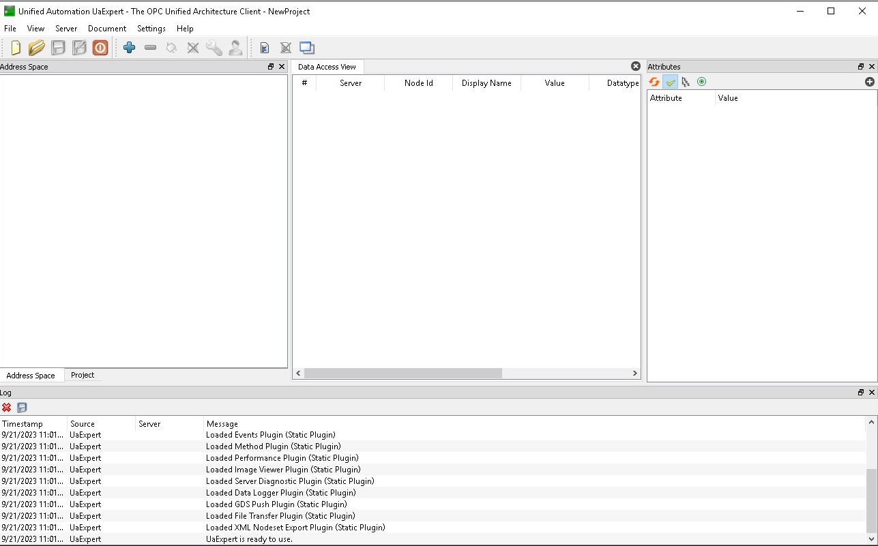This screenshot has width=878, height=546.
Task: Remove server using minus icon
Action: click(x=151, y=48)
